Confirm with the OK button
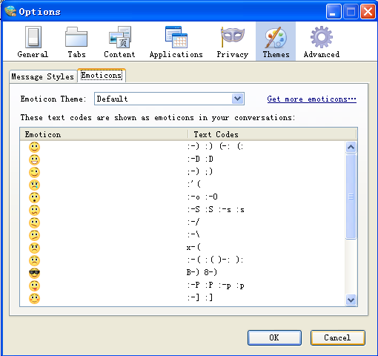Viewport: 378px width, 356px height. [x=274, y=337]
